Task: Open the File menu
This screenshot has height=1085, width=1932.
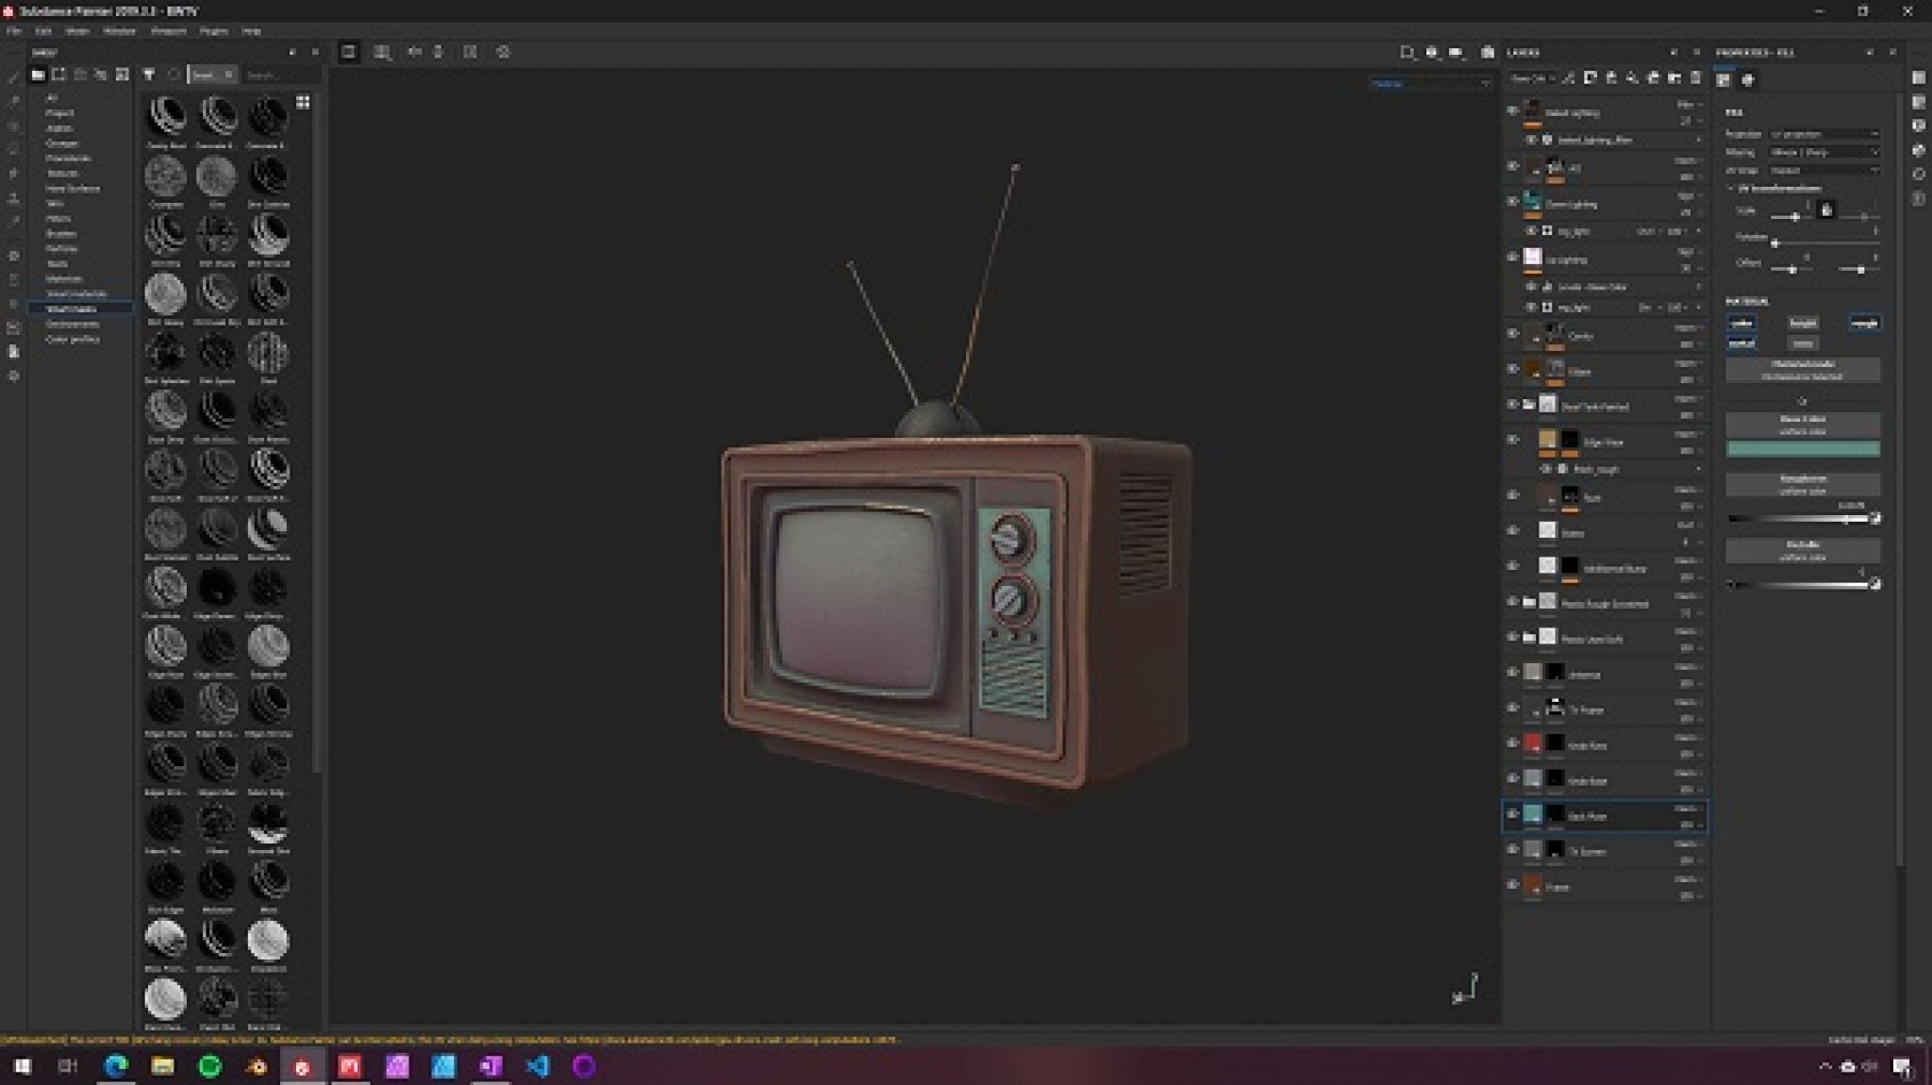Action: pyautogui.click(x=13, y=31)
